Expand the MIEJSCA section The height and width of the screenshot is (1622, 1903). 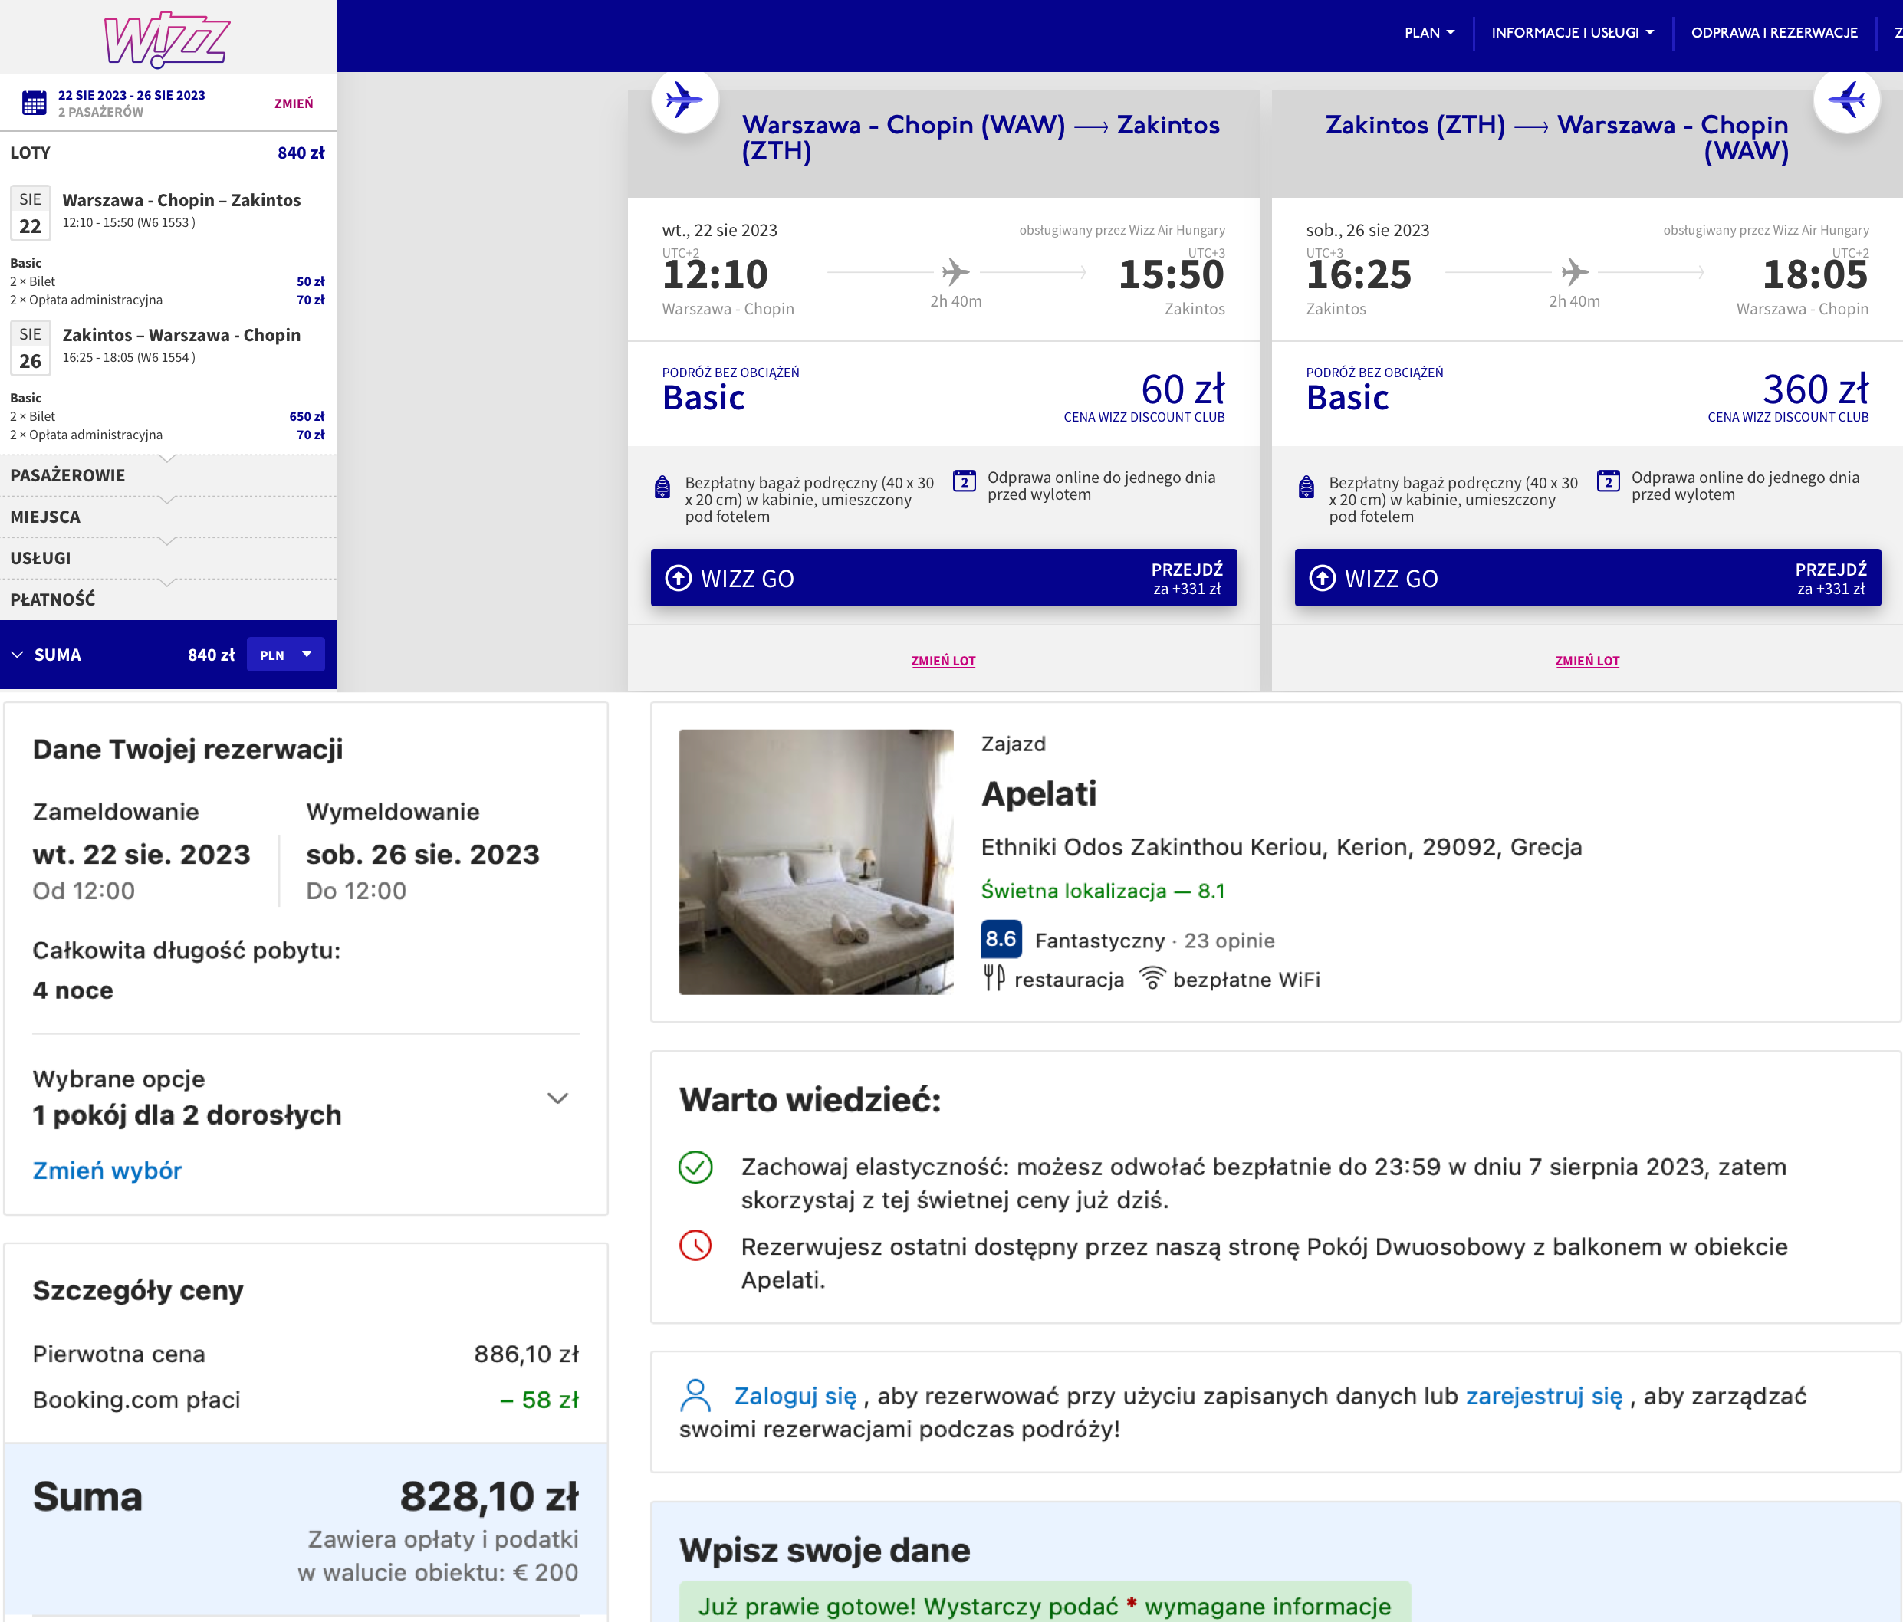tap(168, 516)
